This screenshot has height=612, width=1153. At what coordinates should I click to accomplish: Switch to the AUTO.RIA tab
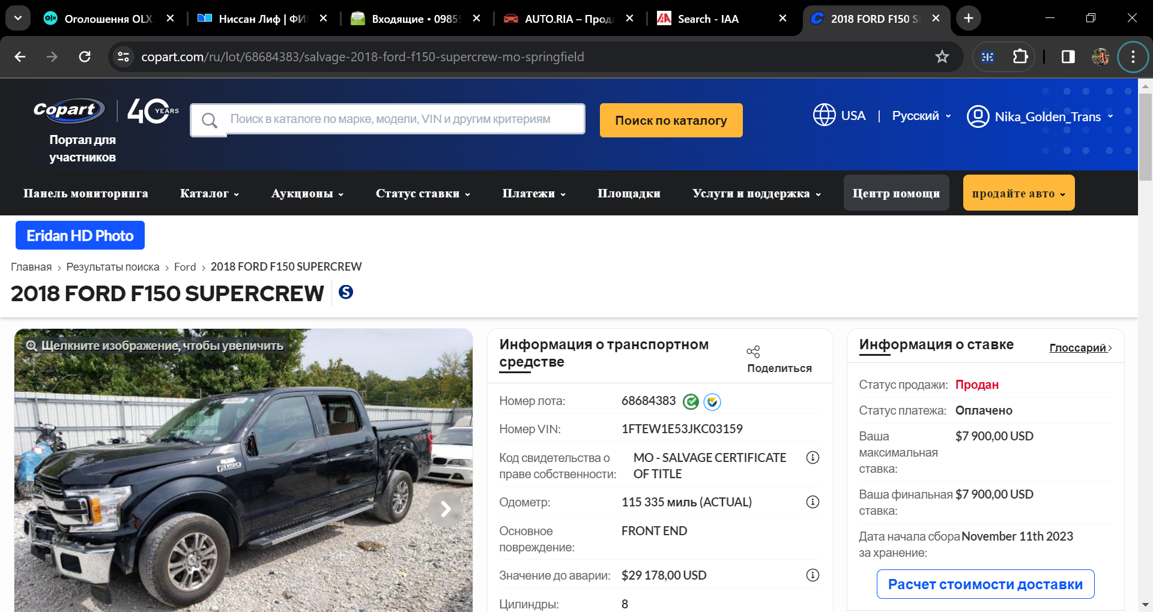point(568,19)
